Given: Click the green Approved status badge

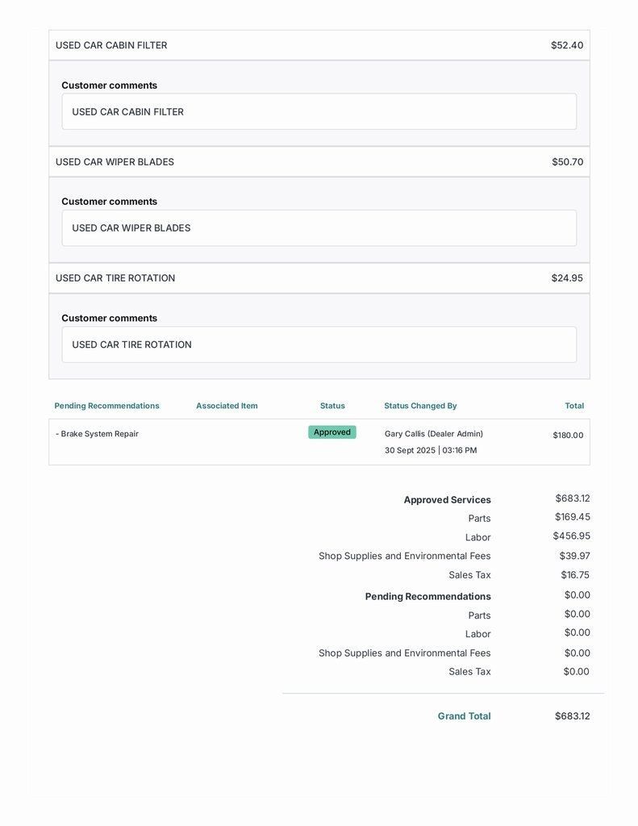Looking at the screenshot, I should tap(332, 432).
